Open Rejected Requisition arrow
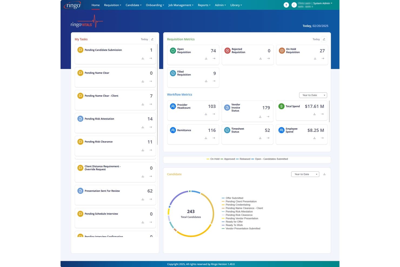This screenshot has height=267, width=400. click(x=268, y=58)
